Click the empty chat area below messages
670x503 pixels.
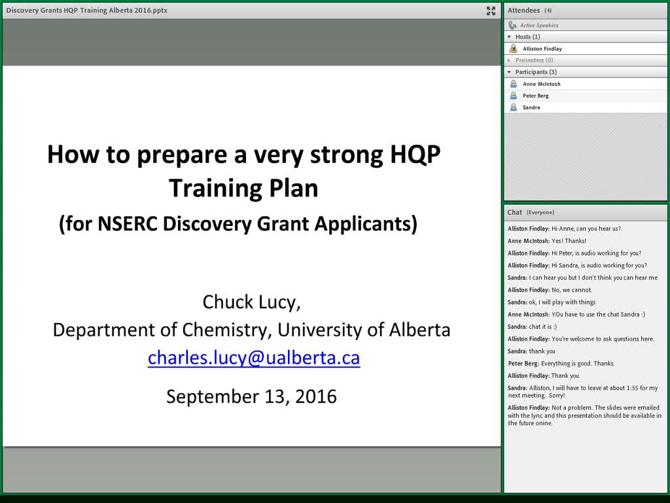click(586, 460)
